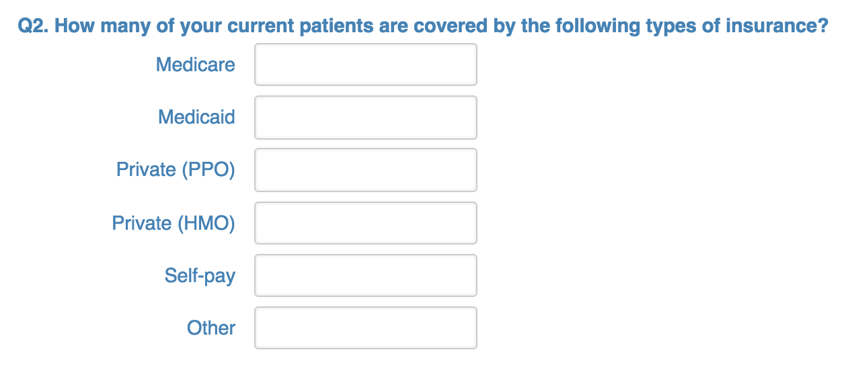Click the Self-pay label text
Viewport: 842px width, 391px height.
(x=200, y=275)
